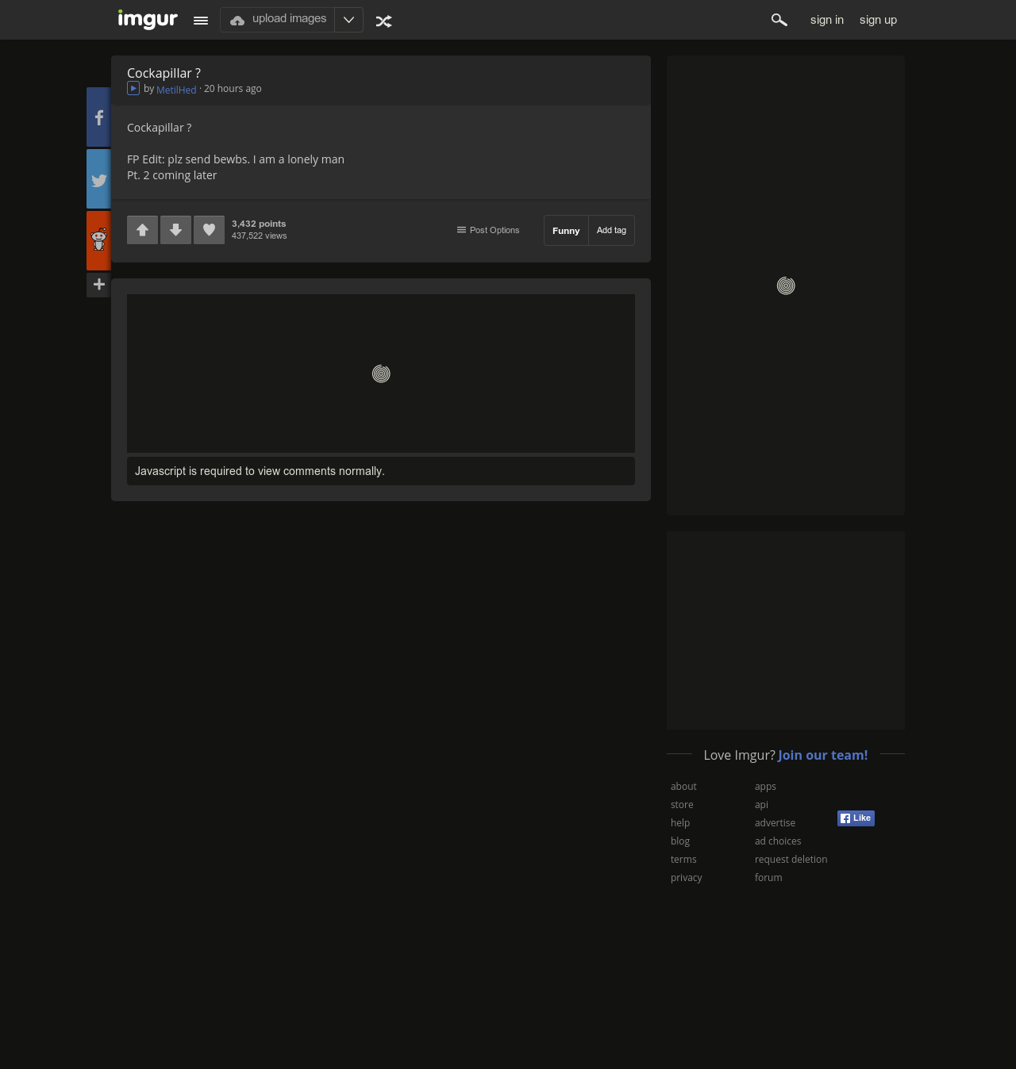Click the loading image area spinner
The width and height of the screenshot is (1016, 1069).
pyautogui.click(x=381, y=374)
